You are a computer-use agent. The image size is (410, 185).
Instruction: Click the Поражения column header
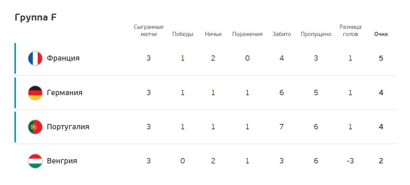[247, 34]
